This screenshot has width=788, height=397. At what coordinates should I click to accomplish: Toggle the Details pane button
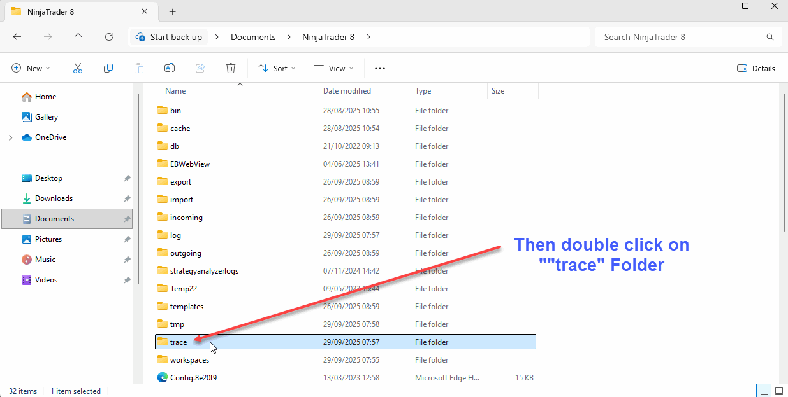pyautogui.click(x=756, y=68)
